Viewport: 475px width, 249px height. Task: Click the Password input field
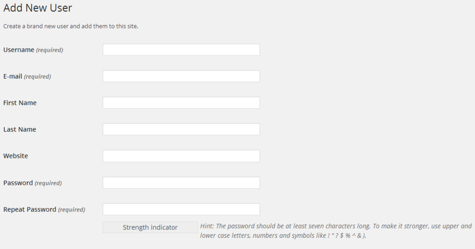(181, 183)
